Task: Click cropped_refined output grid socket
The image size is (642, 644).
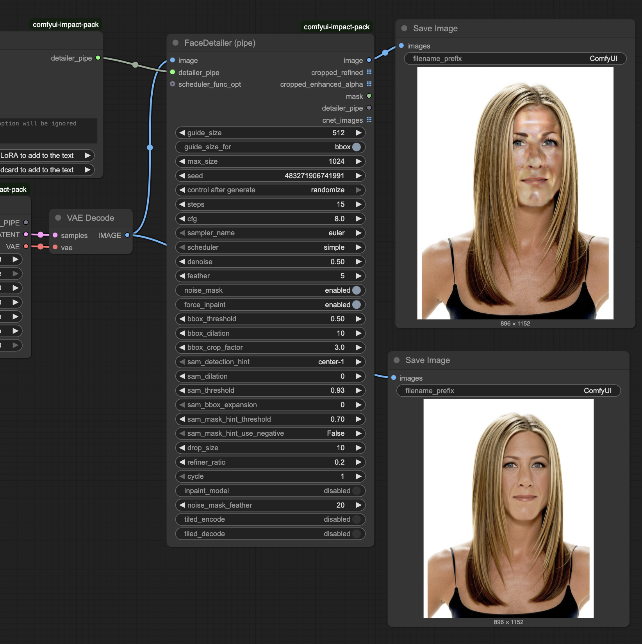Action: coord(369,72)
